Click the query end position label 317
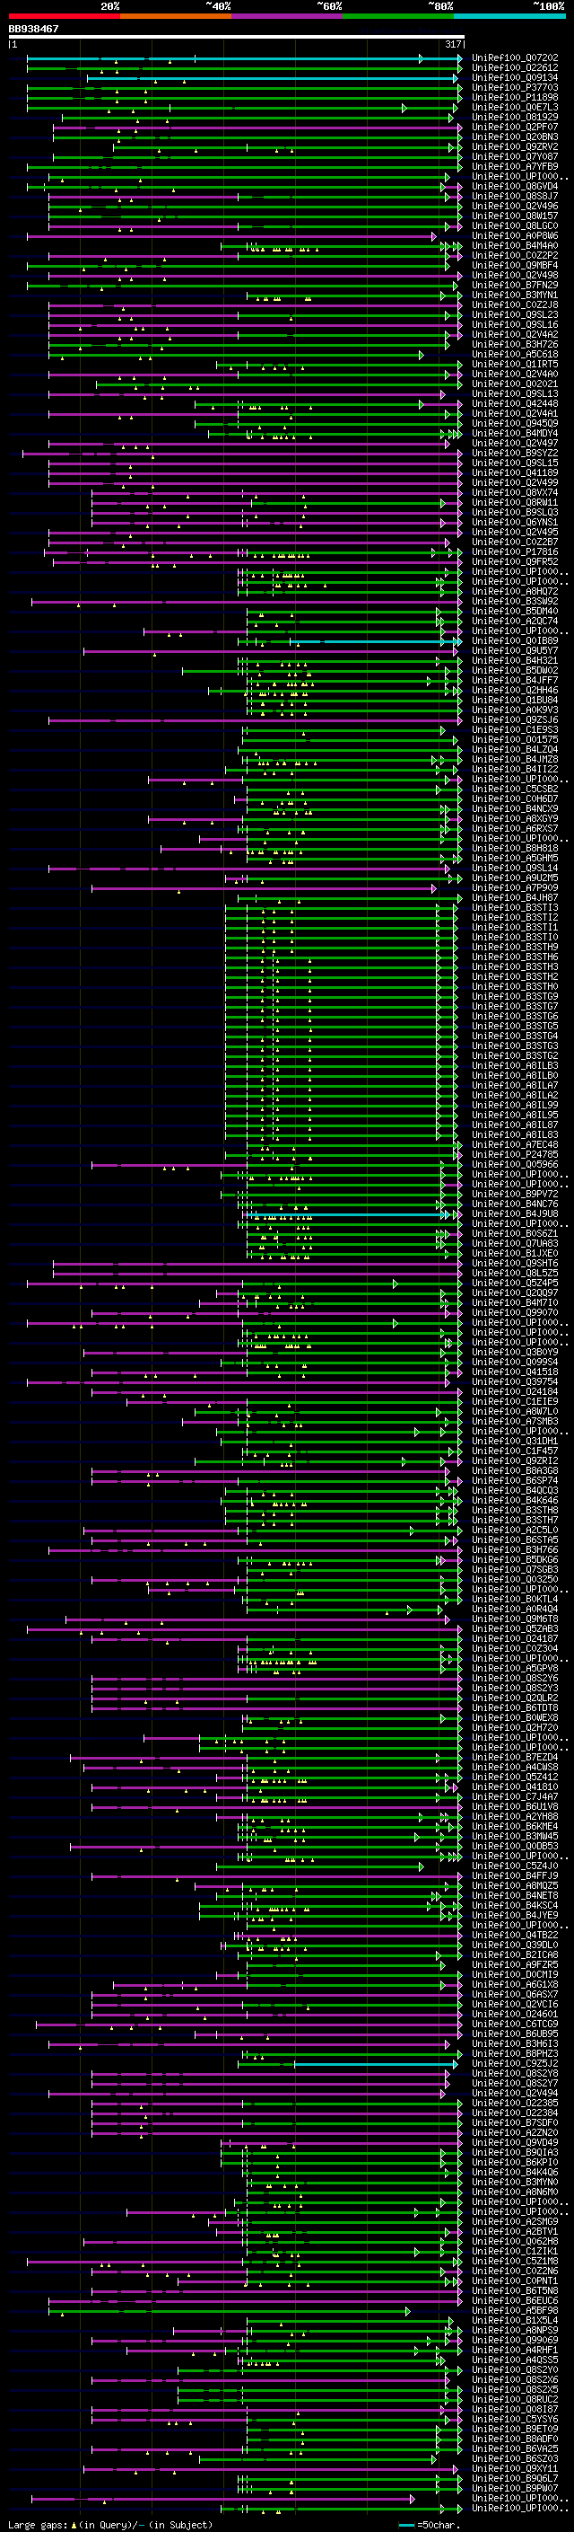Image resolution: width=574 pixels, height=2532 pixels. coord(453,45)
